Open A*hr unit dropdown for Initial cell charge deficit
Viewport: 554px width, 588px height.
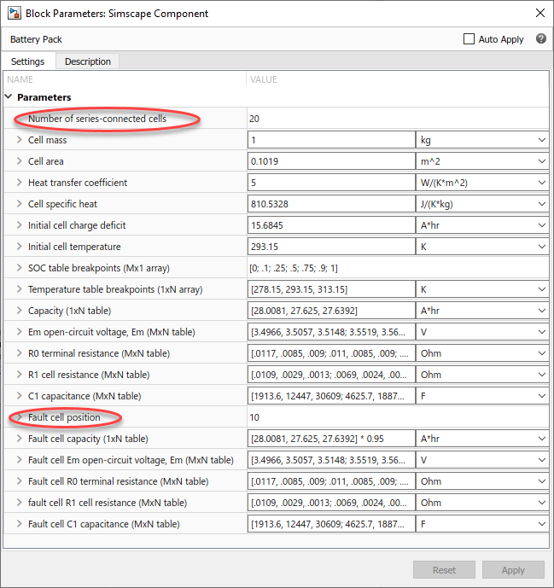[x=482, y=225]
